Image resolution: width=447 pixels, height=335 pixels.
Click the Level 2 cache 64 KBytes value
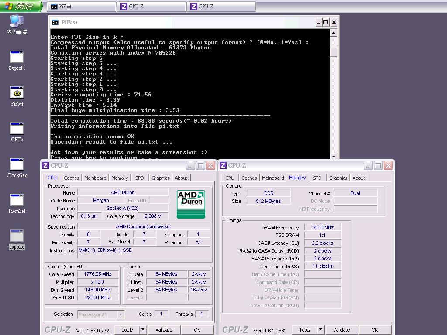(x=166, y=290)
